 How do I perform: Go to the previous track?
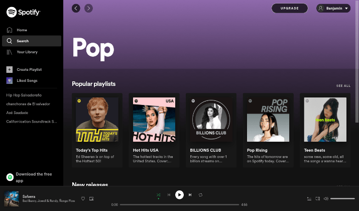click(169, 195)
